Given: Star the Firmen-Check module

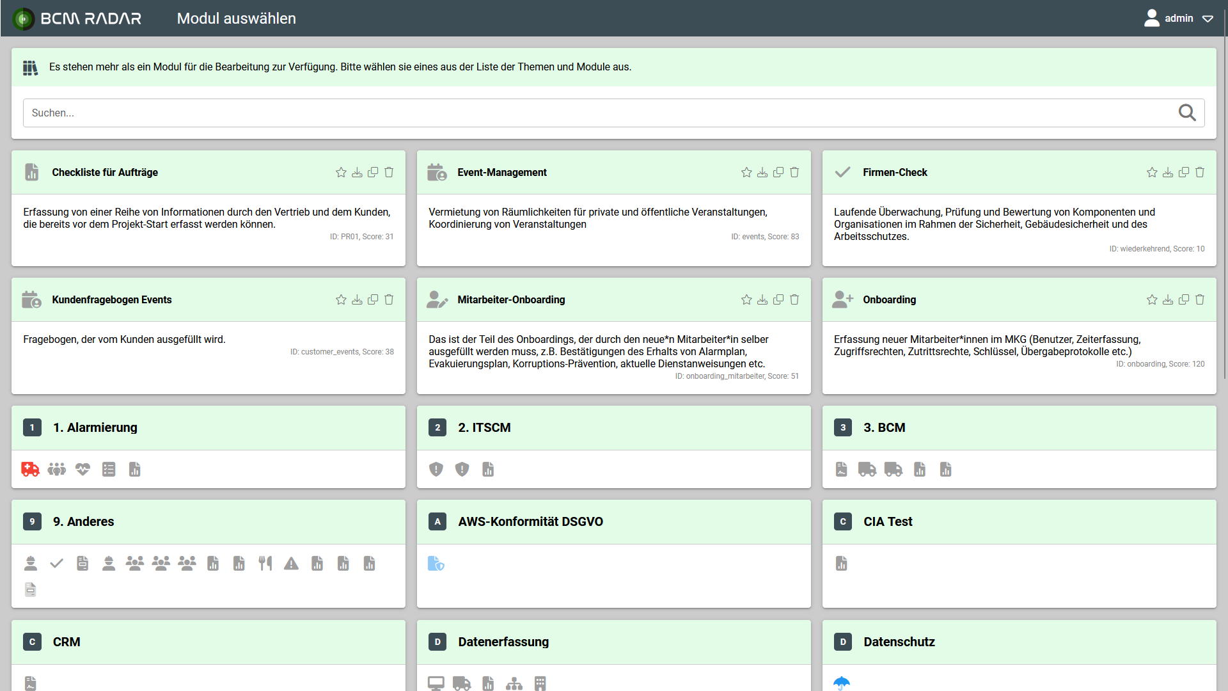Looking at the screenshot, I should [1152, 173].
